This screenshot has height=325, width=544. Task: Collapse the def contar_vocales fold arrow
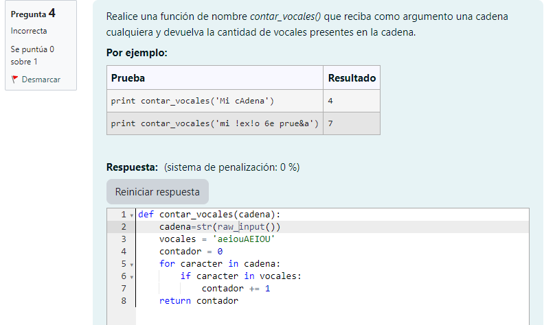coord(131,215)
